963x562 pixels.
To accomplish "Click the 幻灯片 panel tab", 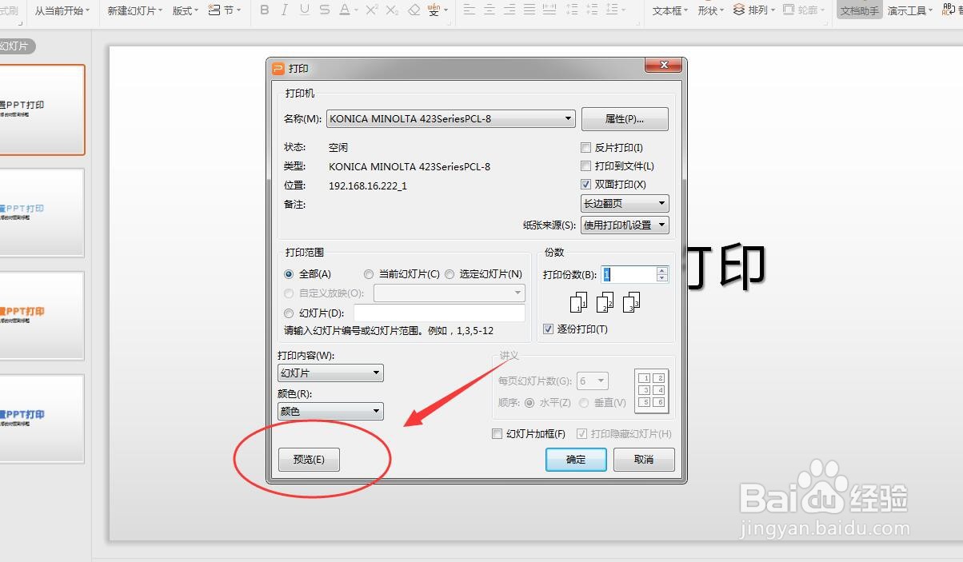I will tap(16, 46).
